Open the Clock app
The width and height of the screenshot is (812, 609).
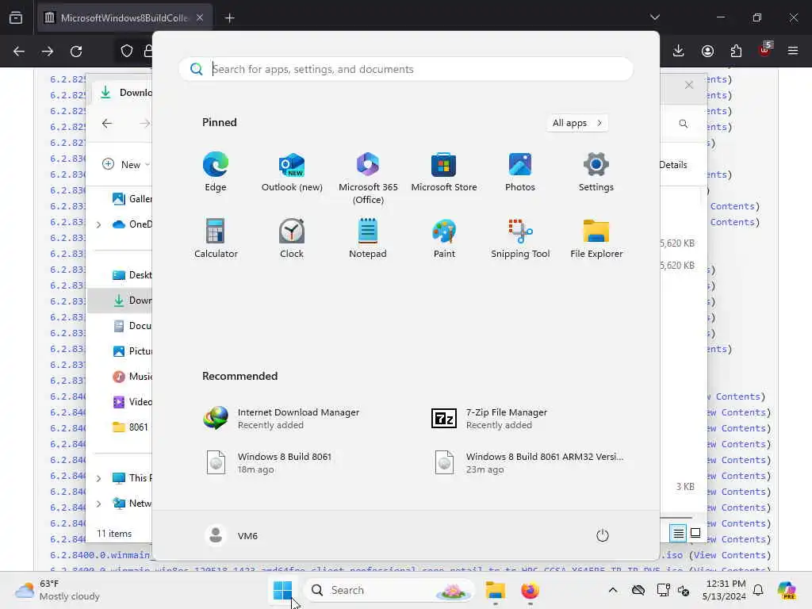click(292, 238)
